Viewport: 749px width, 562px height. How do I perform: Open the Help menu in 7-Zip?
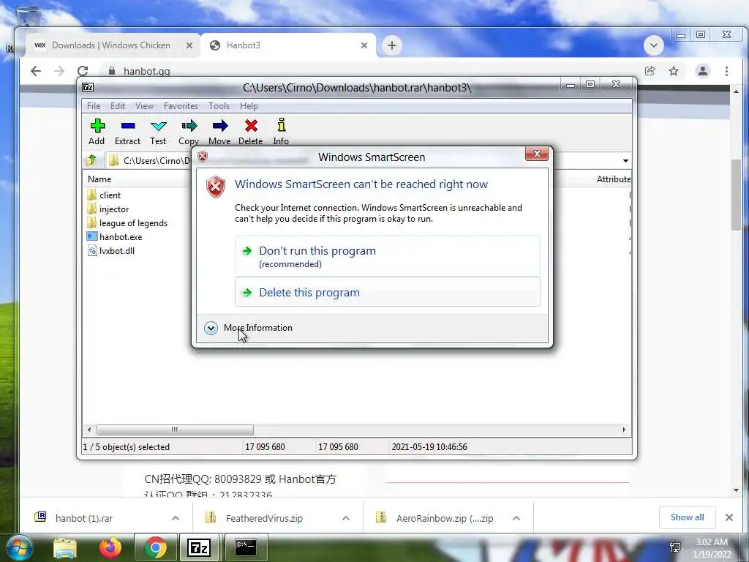click(x=249, y=106)
